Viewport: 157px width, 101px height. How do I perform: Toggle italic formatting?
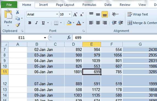coord(37,23)
